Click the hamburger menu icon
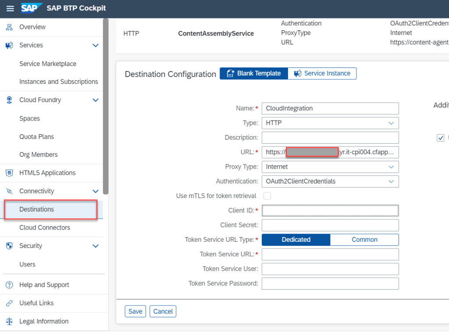The width and height of the screenshot is (449, 333). click(10, 8)
